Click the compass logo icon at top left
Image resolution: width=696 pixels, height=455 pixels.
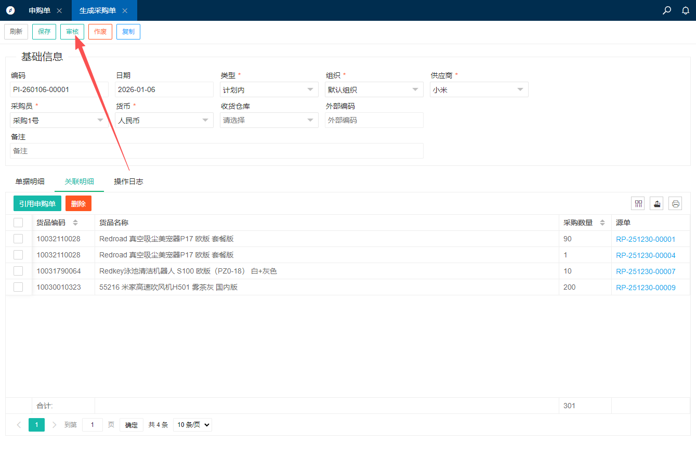pos(10,10)
